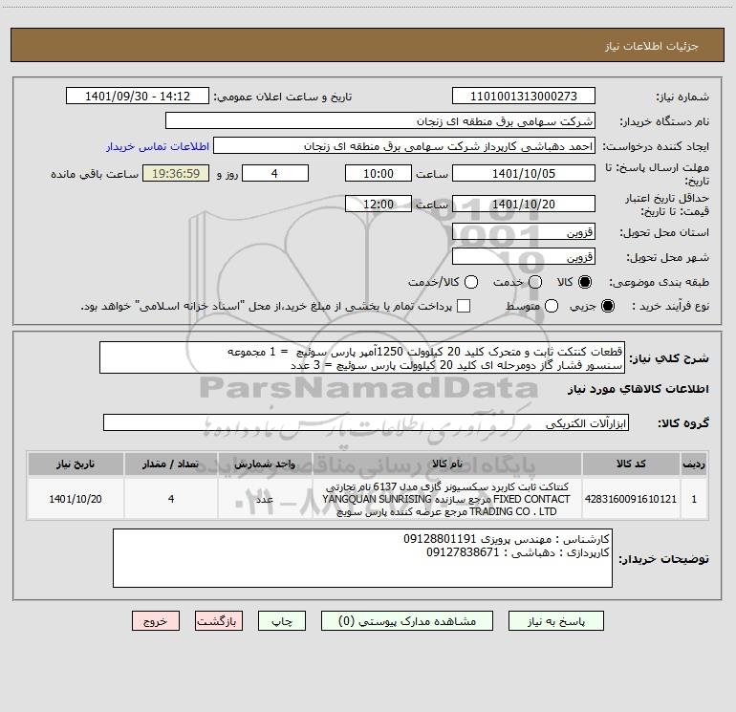
Task: Select the کالا/خدمت radio button
Action: (x=471, y=282)
